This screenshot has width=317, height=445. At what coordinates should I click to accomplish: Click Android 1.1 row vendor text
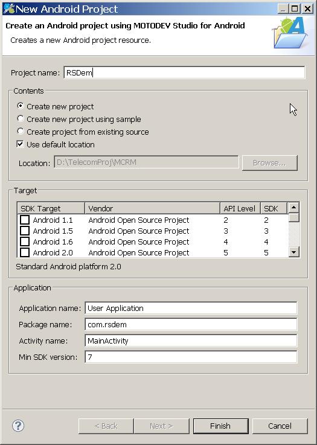coord(138,220)
